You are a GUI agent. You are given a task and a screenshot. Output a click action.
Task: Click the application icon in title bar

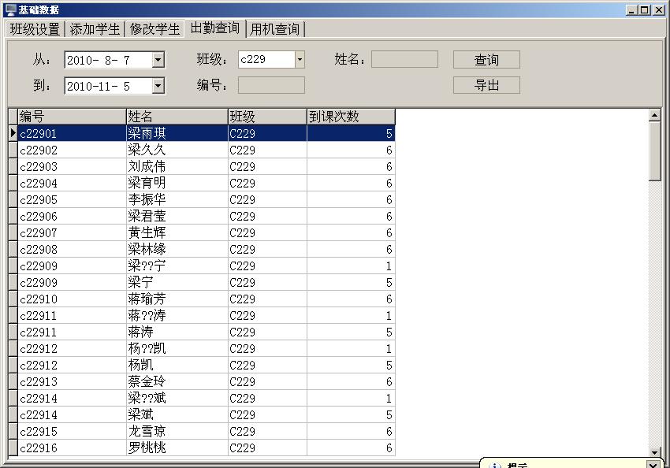pyautogui.click(x=9, y=9)
